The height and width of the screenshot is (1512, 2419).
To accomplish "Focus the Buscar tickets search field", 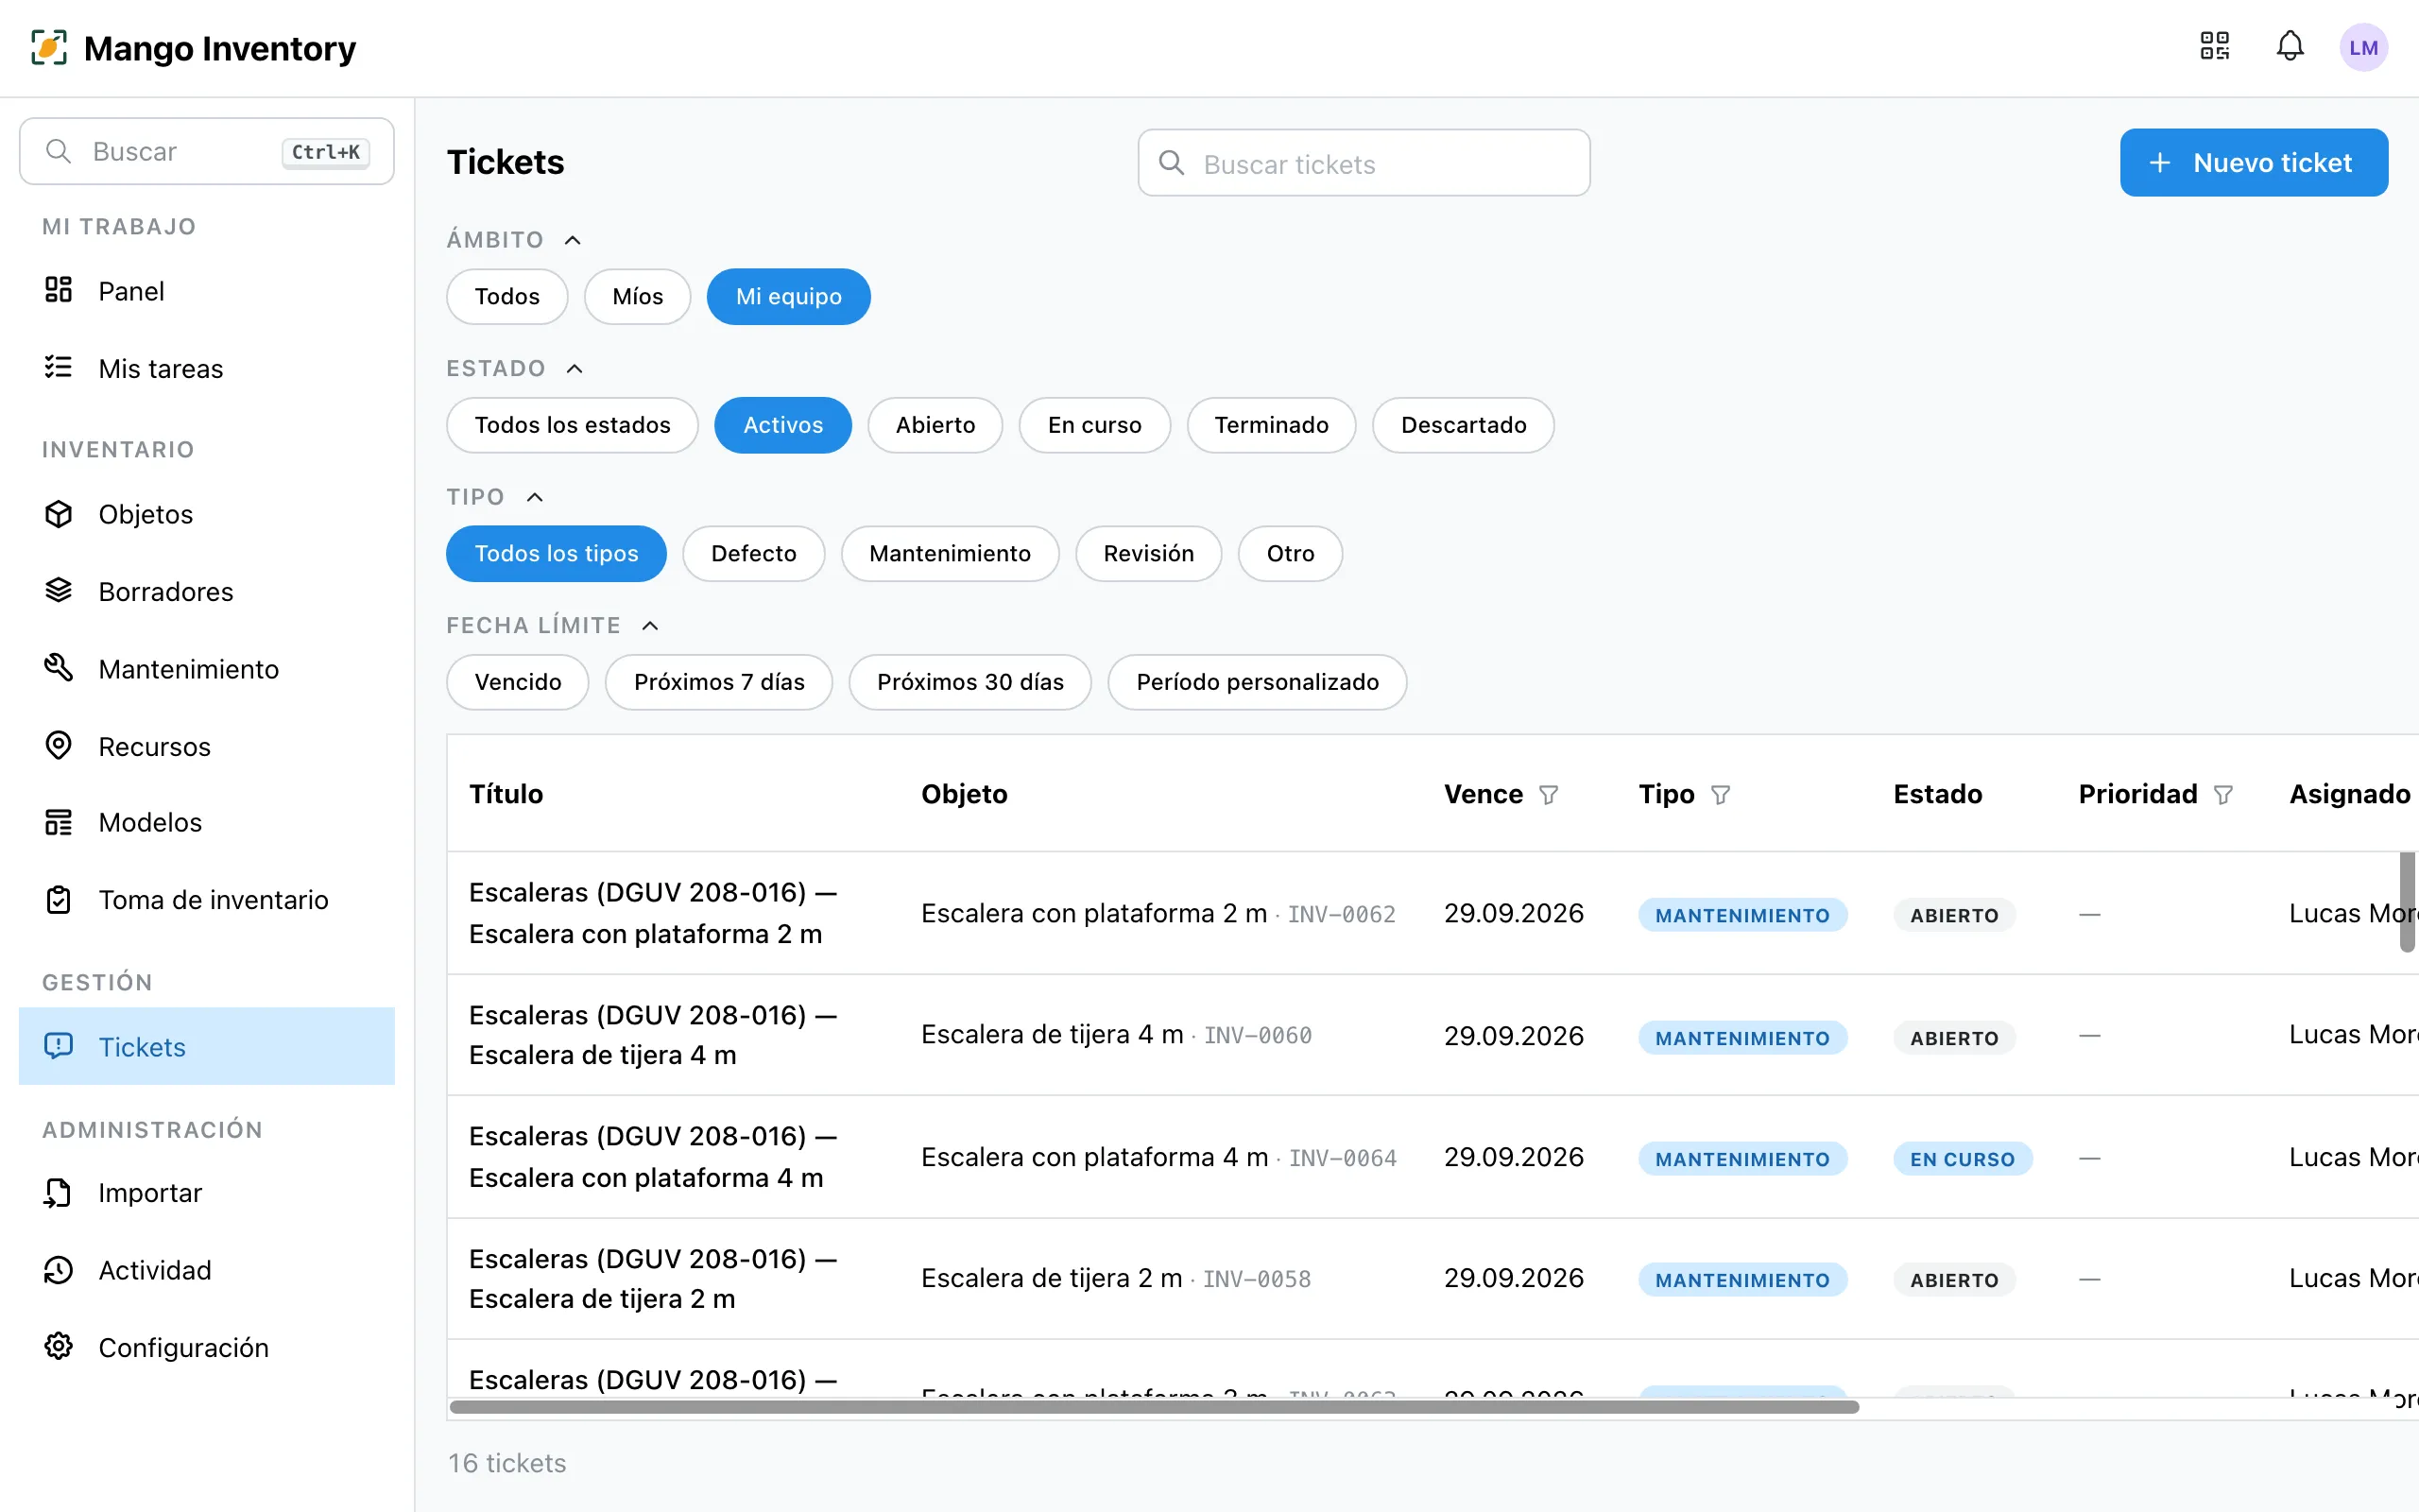I will (1364, 163).
